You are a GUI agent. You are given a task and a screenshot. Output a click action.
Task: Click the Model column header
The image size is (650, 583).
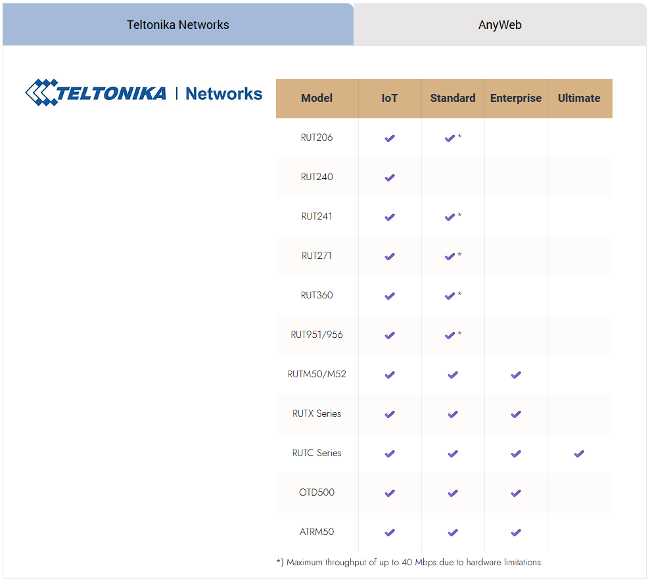pos(317,99)
